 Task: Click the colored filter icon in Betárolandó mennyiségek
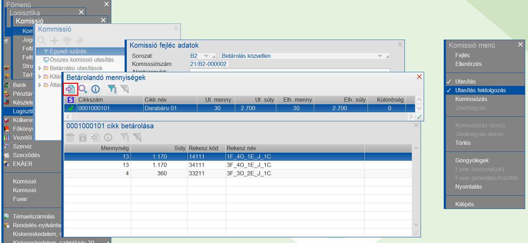(112, 89)
